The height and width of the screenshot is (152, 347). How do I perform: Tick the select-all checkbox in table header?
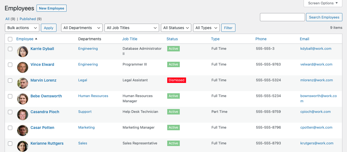pos(10,39)
